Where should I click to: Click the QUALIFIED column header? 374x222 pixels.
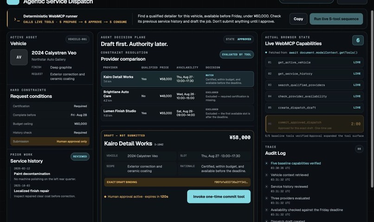click(149, 67)
